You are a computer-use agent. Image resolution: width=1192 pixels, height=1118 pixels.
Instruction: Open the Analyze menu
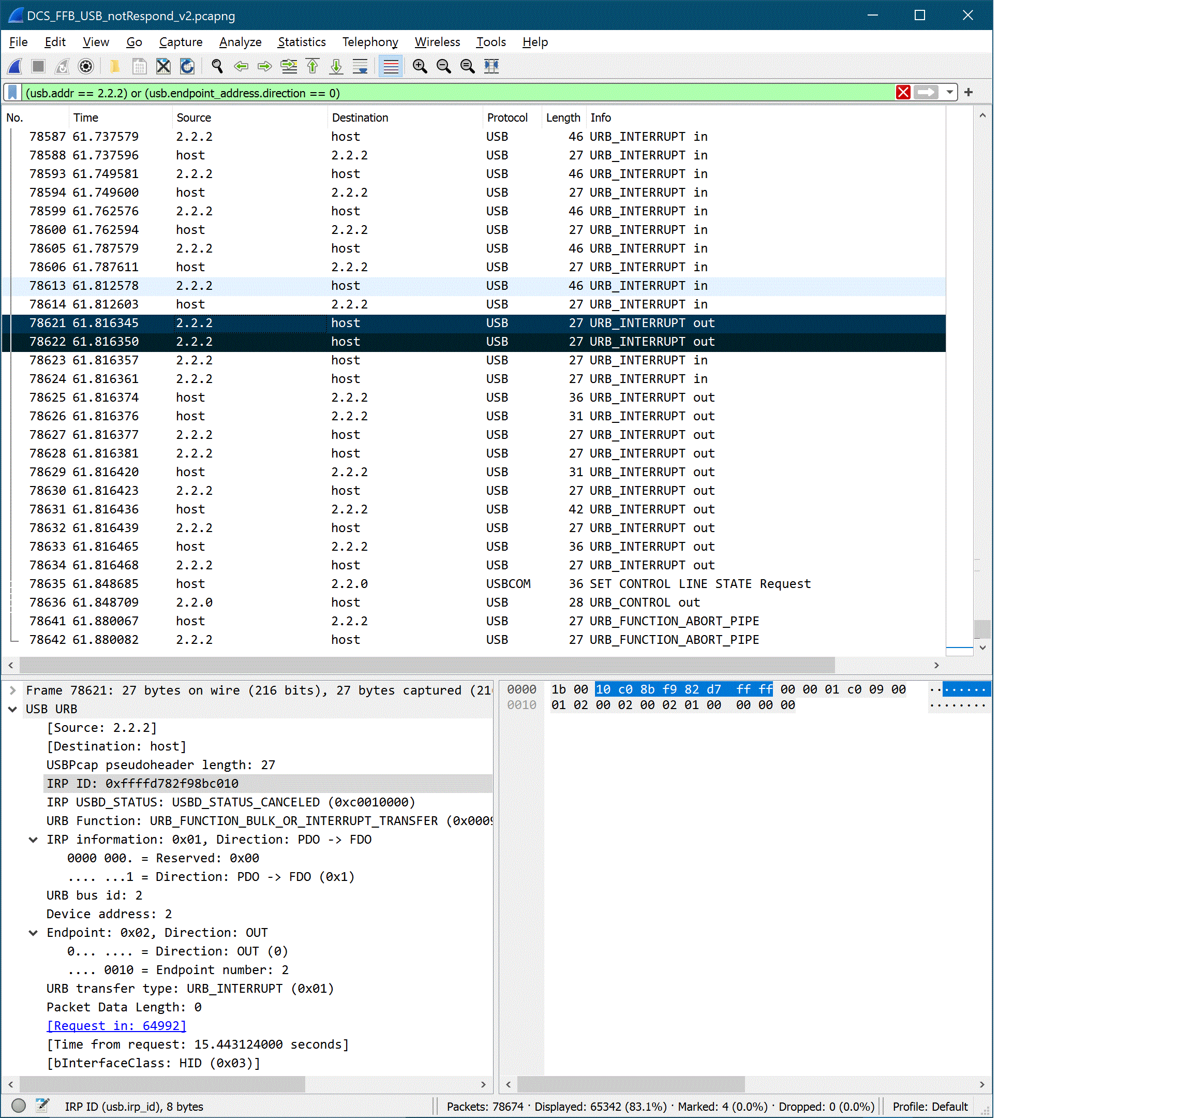click(240, 42)
